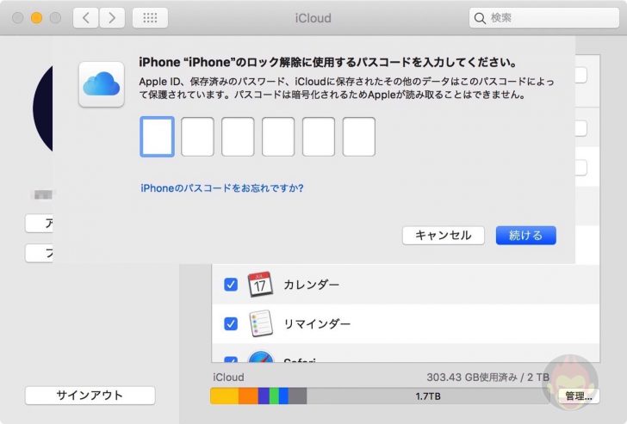This screenshot has width=627, height=424.
Task: Click the サインアウト button
Action: [x=90, y=396]
